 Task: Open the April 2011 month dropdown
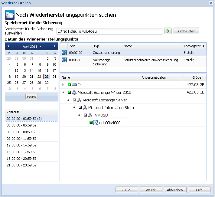32,47
